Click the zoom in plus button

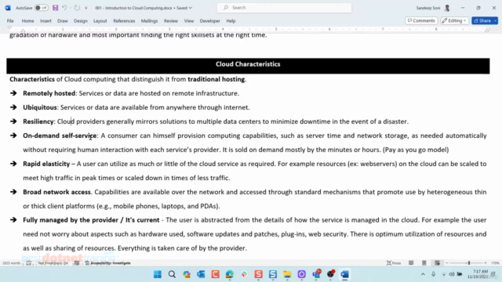click(486, 263)
